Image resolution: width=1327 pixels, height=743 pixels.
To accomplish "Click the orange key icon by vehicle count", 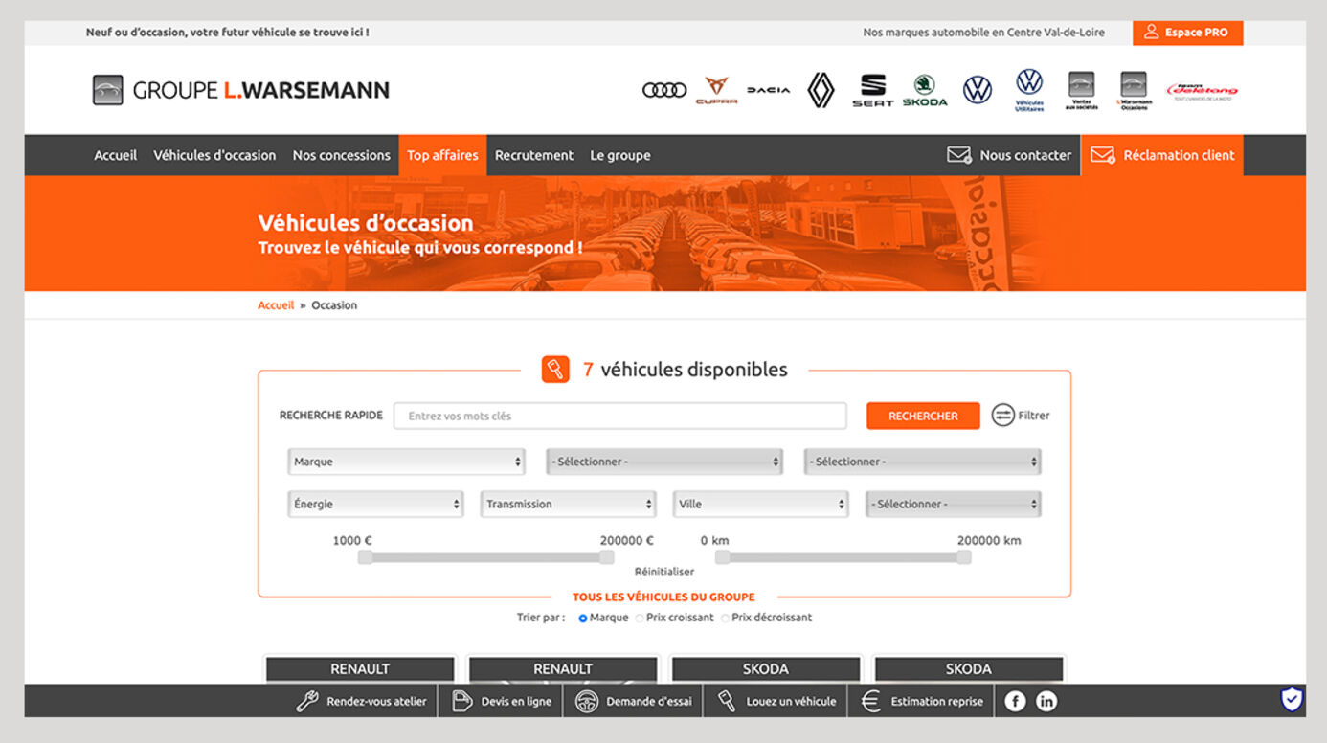I will pyautogui.click(x=555, y=370).
